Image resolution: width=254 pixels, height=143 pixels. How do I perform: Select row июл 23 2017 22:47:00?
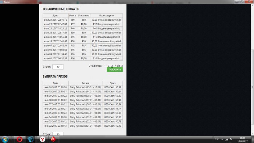click(x=83, y=24)
